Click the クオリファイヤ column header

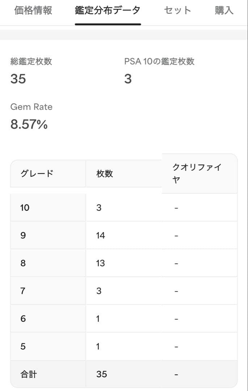pyautogui.click(x=197, y=173)
